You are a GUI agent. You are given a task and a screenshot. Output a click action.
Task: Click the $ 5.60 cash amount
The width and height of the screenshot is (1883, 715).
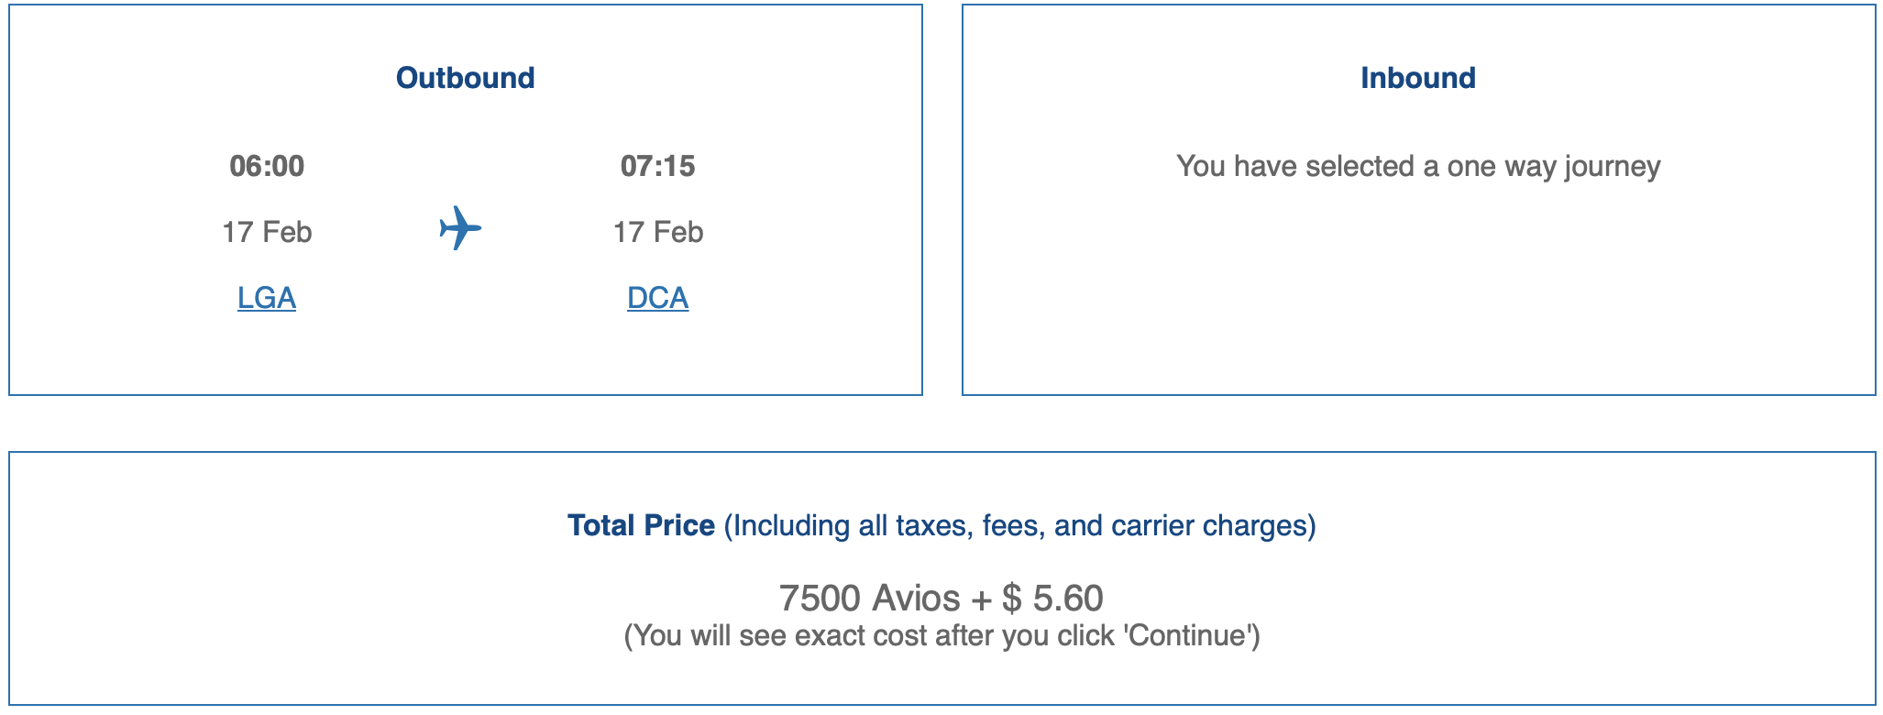(1053, 598)
